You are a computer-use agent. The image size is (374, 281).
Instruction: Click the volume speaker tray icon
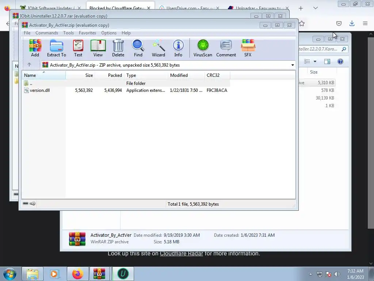coord(337,274)
